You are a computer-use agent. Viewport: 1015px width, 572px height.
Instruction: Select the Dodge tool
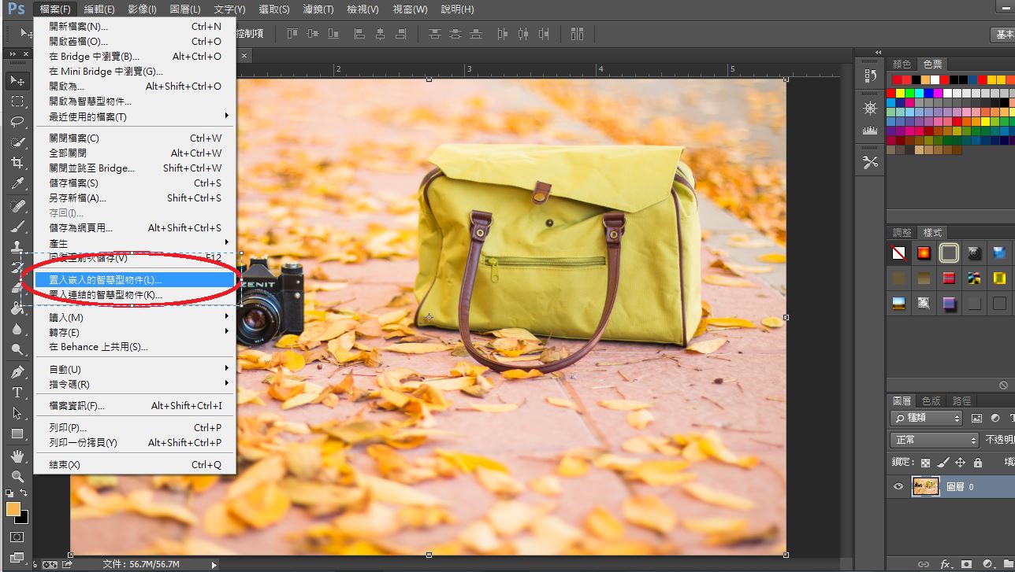pyautogui.click(x=17, y=350)
